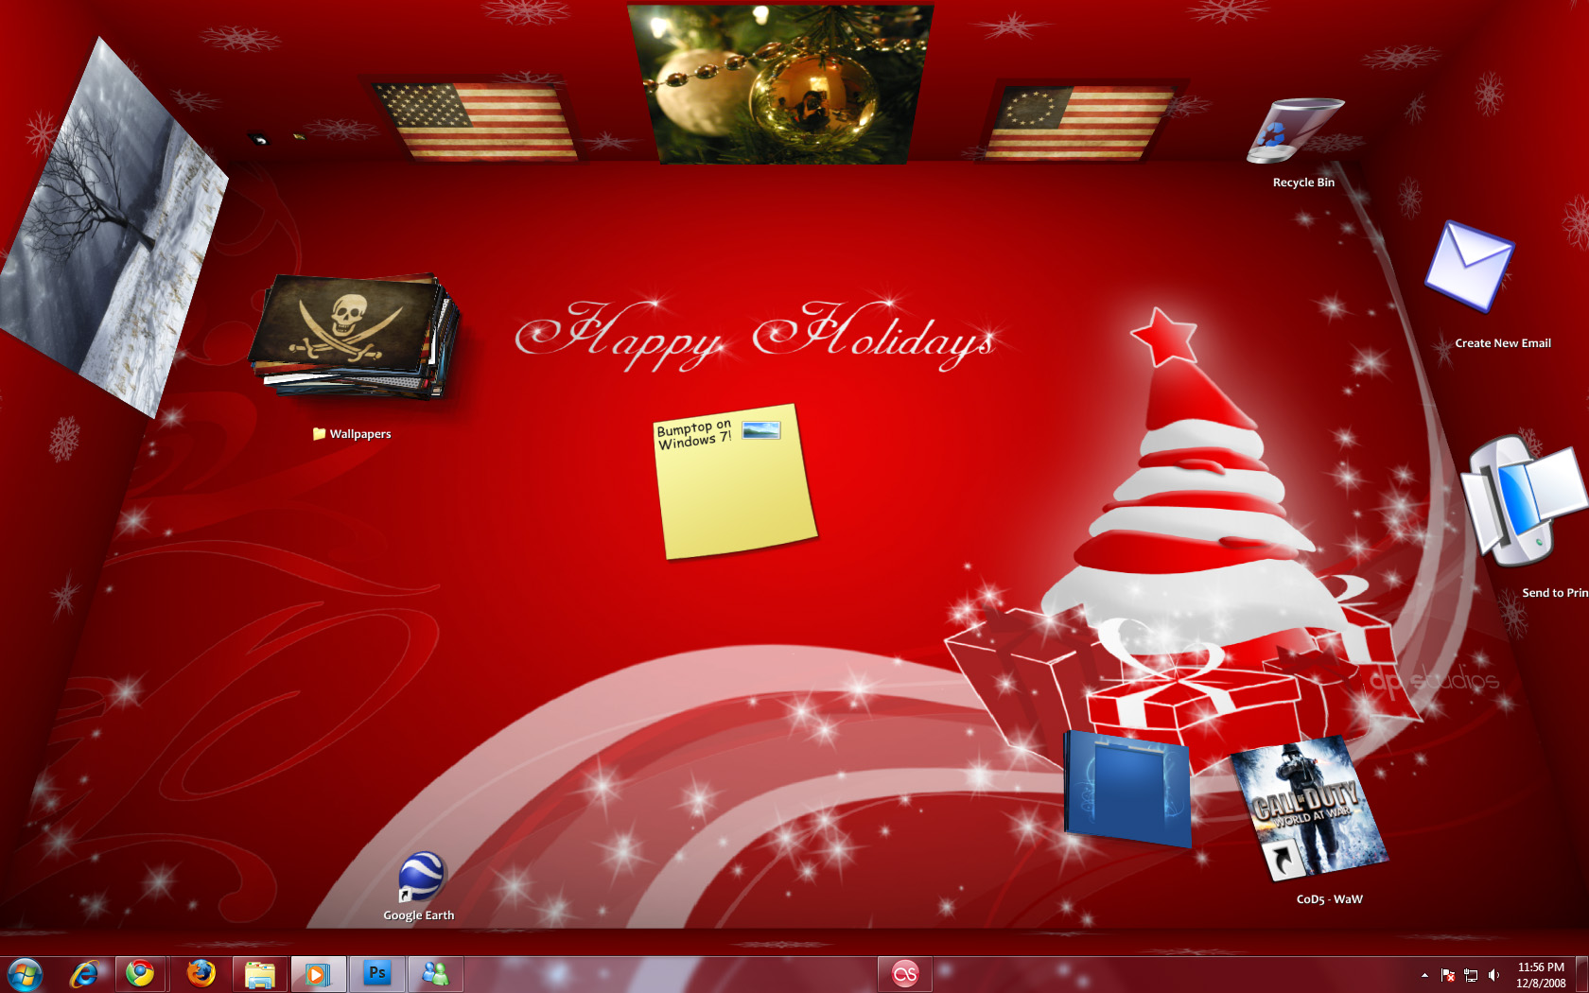The width and height of the screenshot is (1589, 993).
Task: Start Firefox from the taskbar
Action: point(201,973)
